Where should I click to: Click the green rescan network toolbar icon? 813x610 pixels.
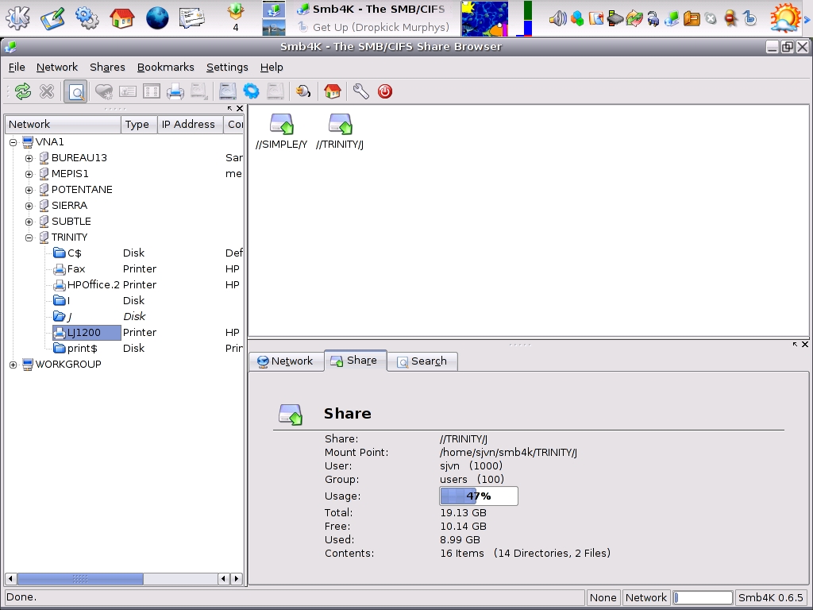tap(23, 91)
